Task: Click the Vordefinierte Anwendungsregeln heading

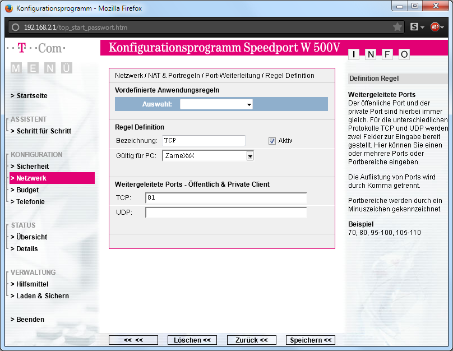Action: 167,90
